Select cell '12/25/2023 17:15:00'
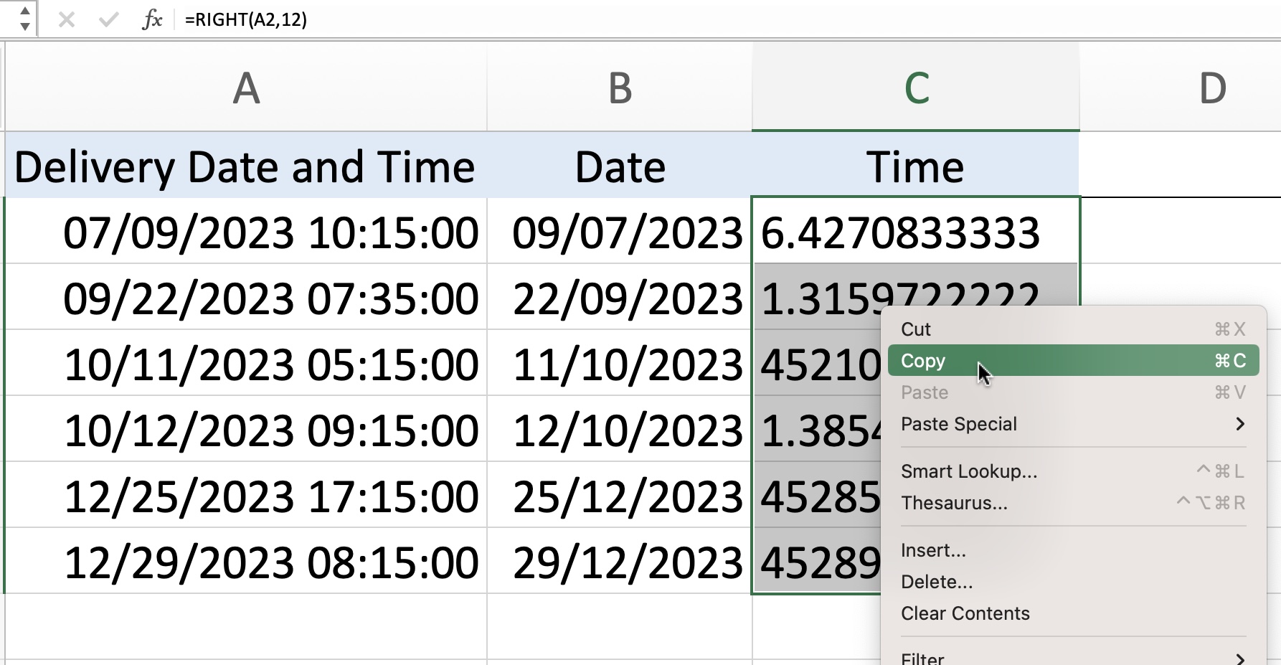1281x665 pixels. coord(246,496)
